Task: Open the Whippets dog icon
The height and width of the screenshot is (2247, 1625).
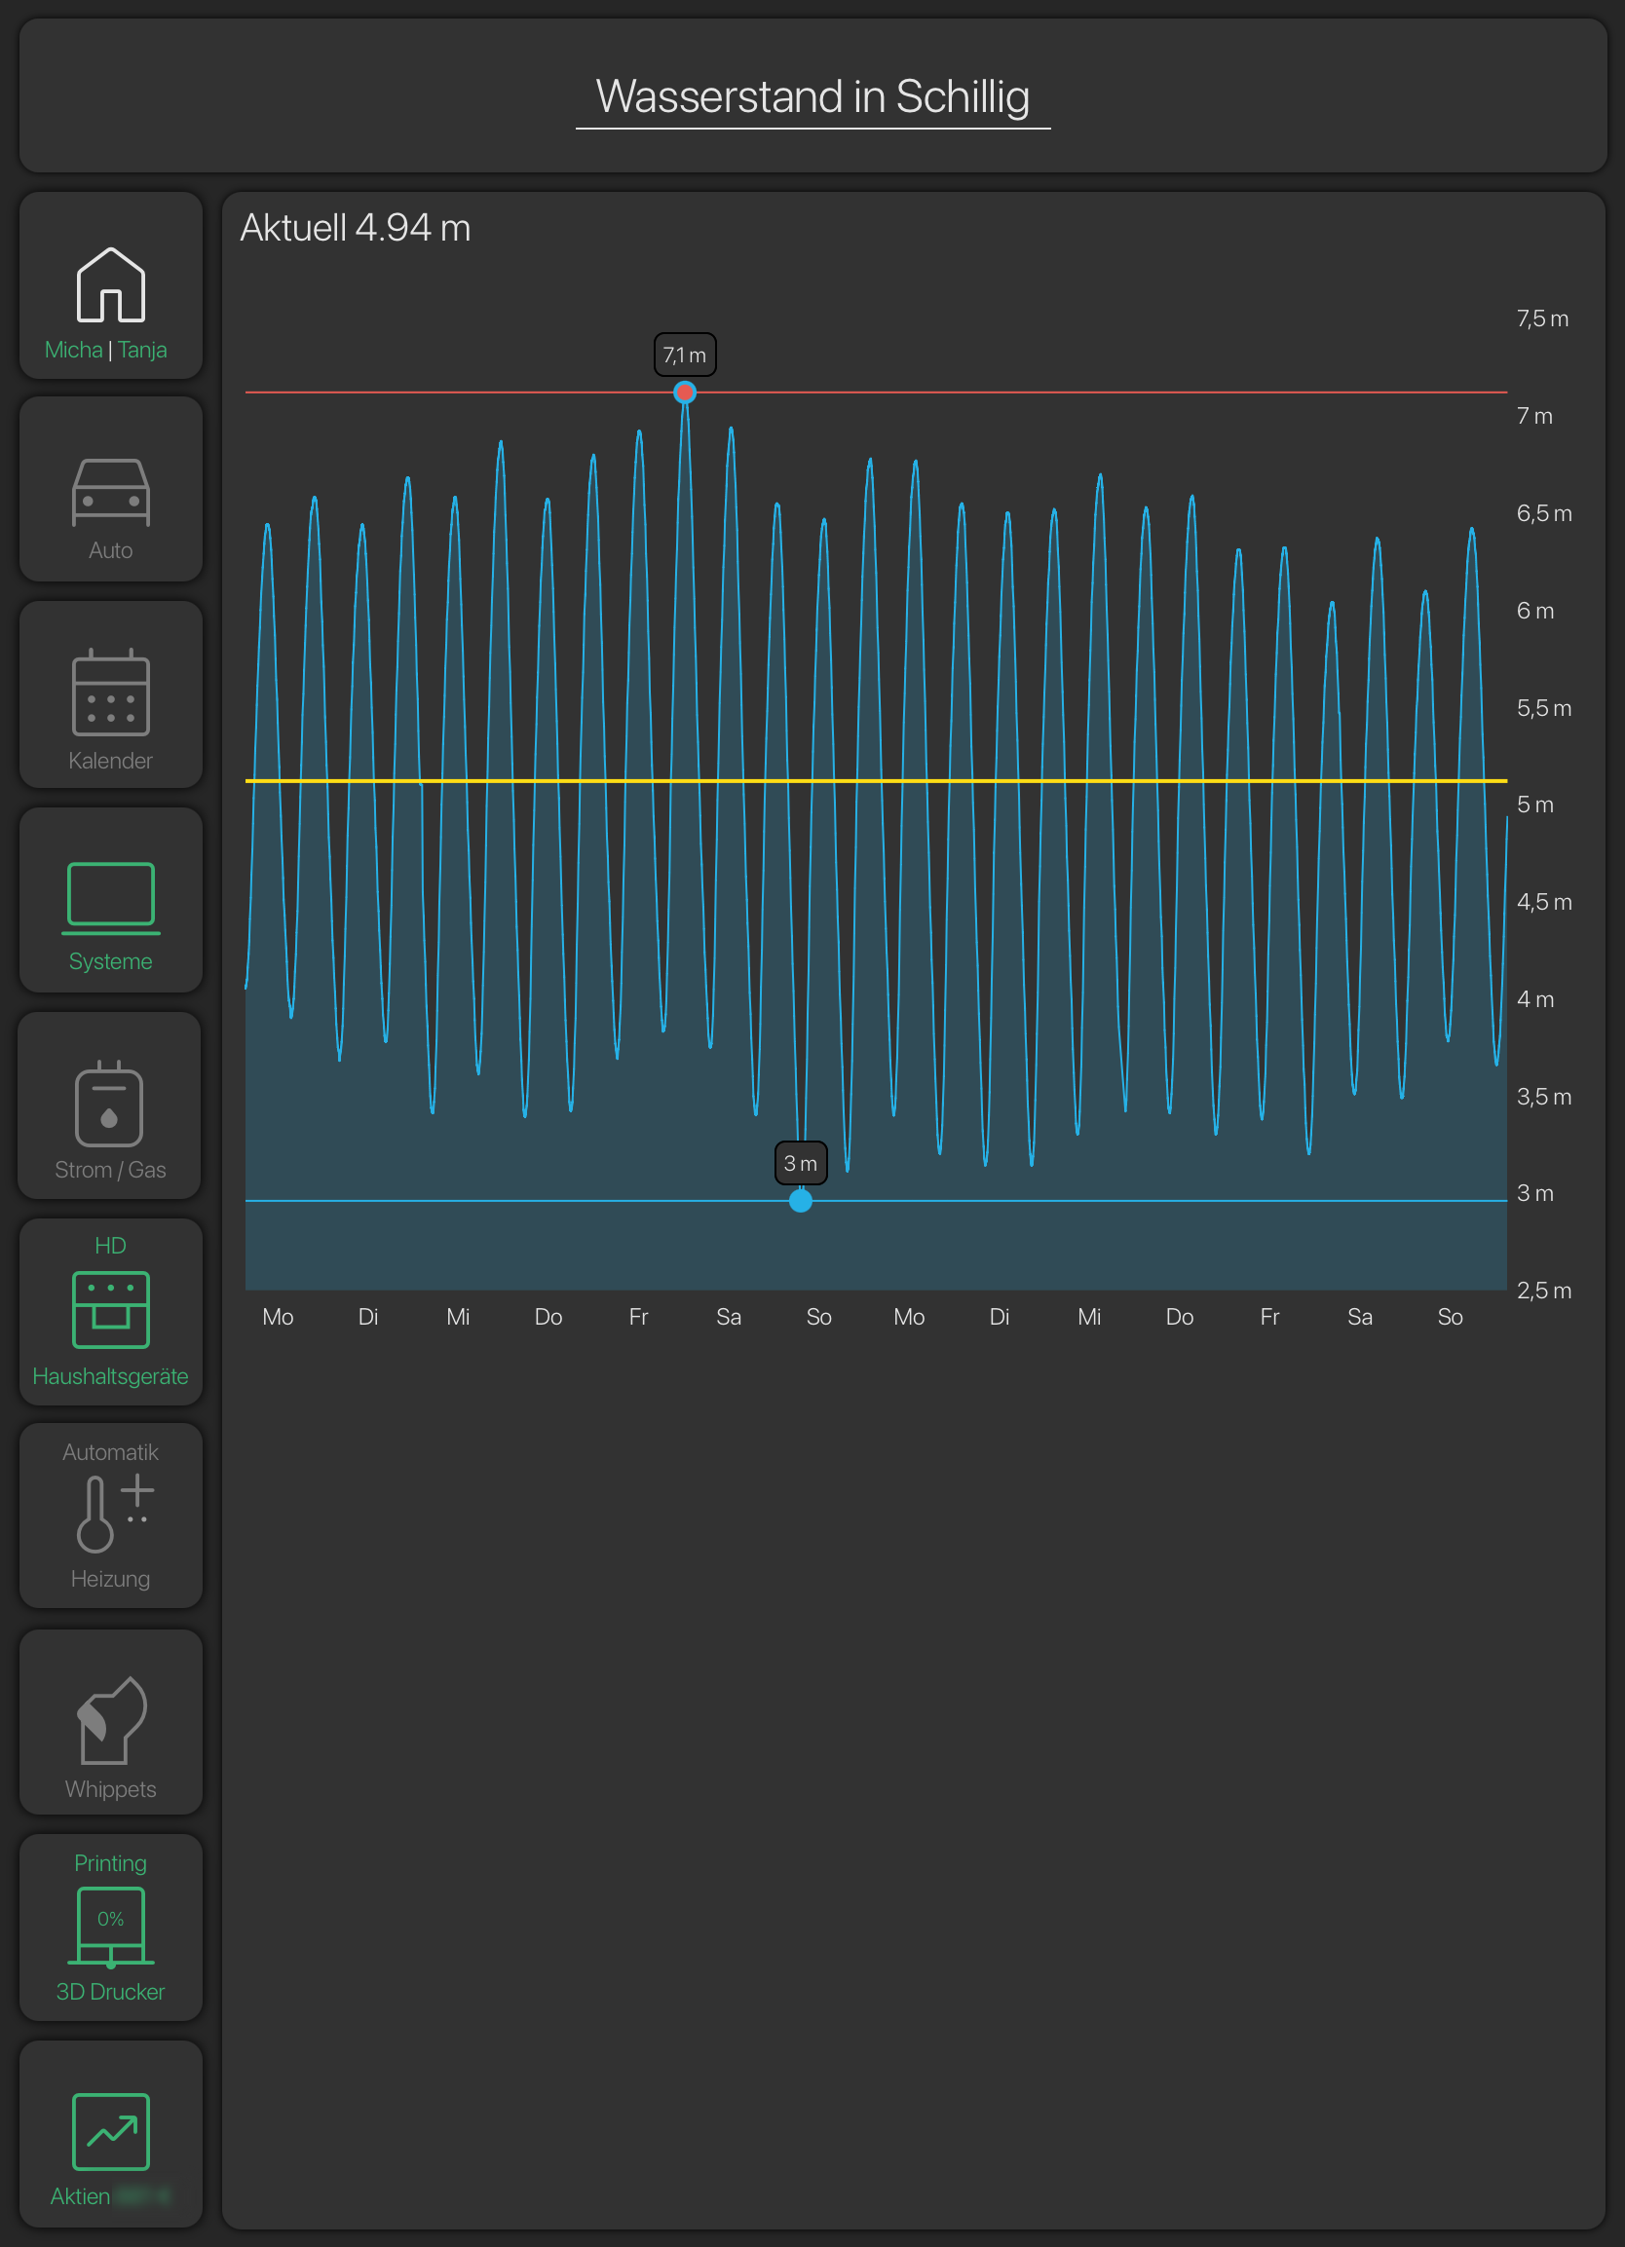Action: (111, 1720)
